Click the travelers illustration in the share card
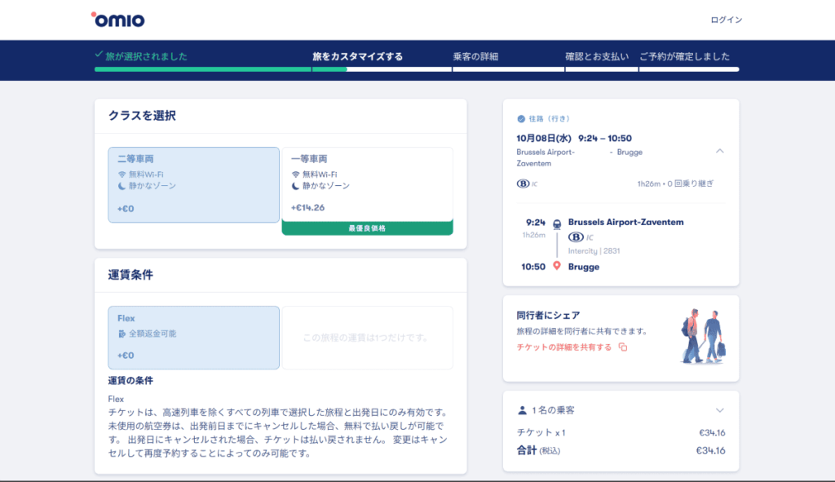The width and height of the screenshot is (835, 482). (702, 336)
